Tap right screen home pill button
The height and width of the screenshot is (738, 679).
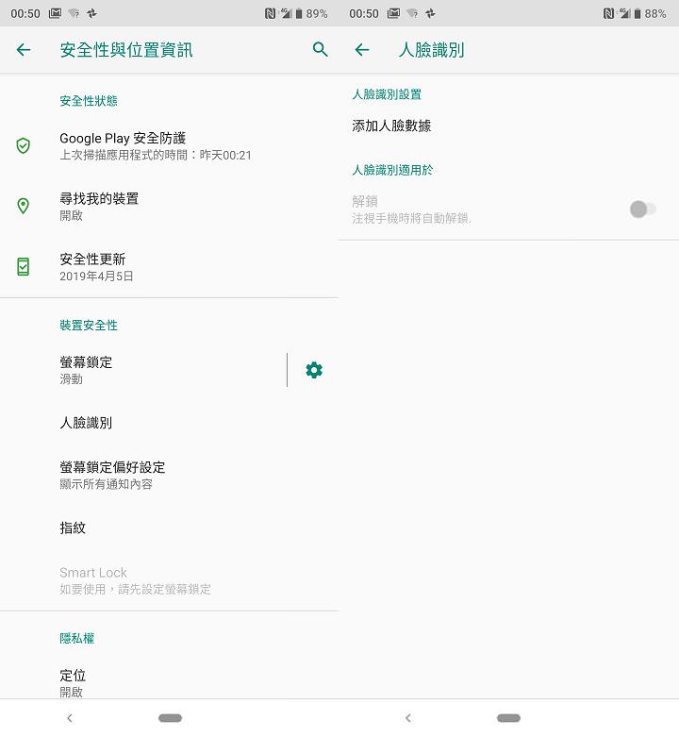click(x=509, y=718)
